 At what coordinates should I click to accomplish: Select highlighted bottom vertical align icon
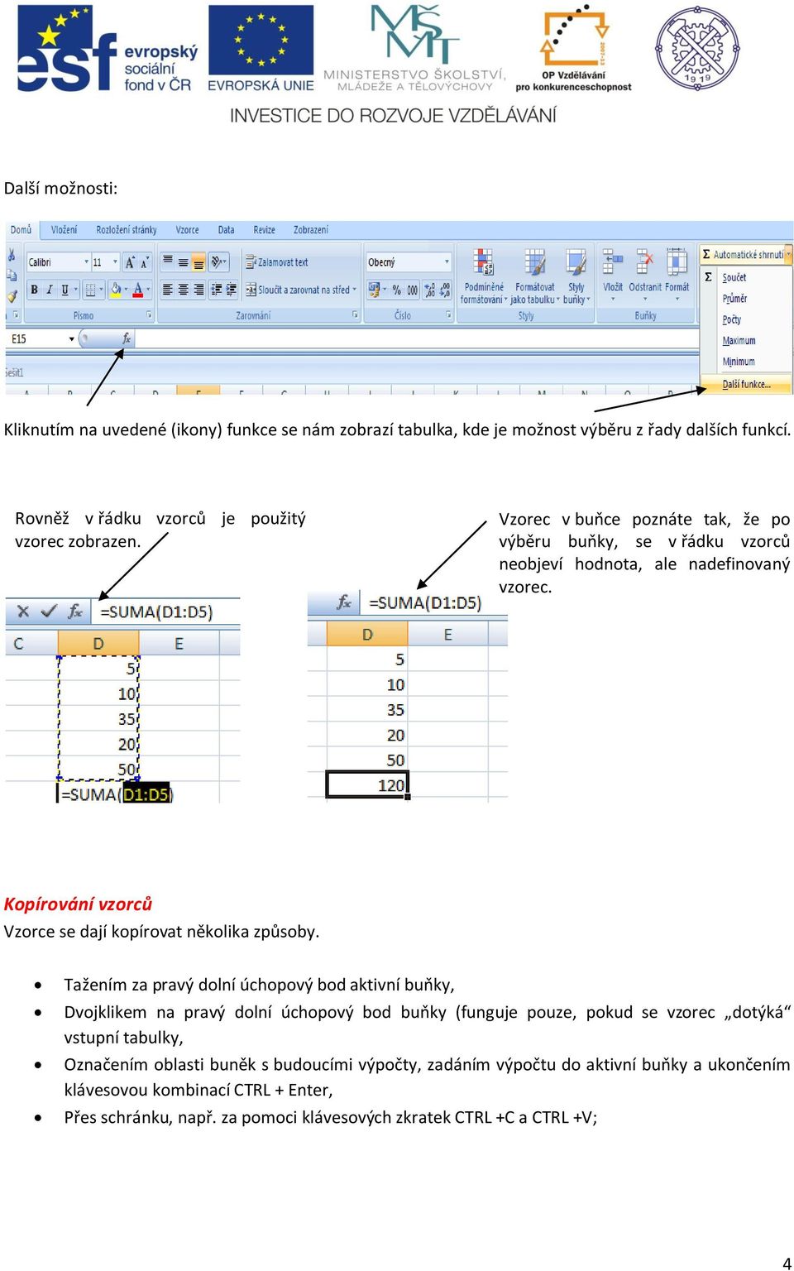[x=198, y=262]
